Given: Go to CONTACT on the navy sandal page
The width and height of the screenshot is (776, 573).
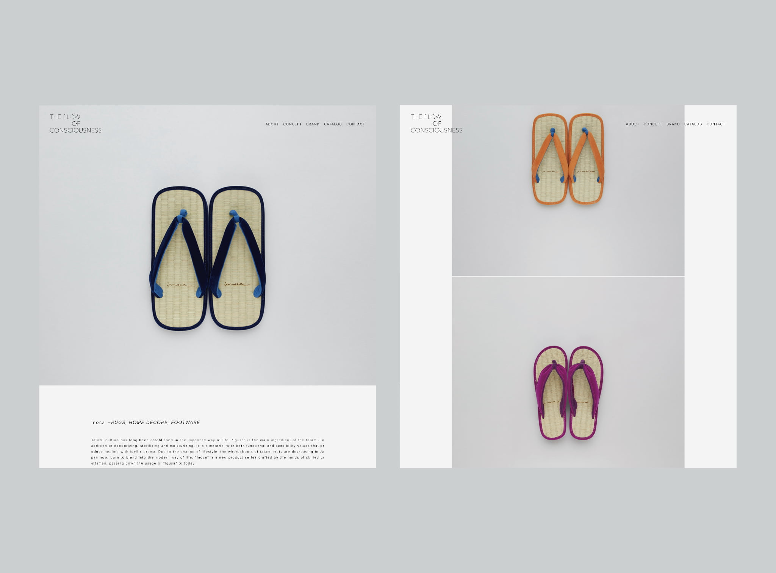Looking at the screenshot, I should (355, 124).
